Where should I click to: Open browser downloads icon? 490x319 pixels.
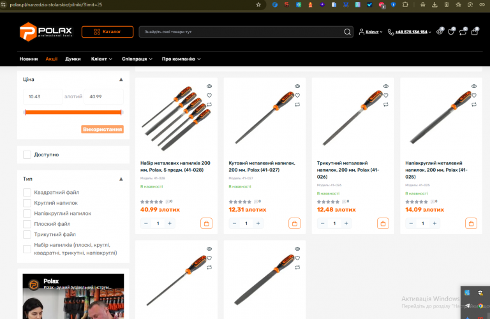[x=434, y=4]
